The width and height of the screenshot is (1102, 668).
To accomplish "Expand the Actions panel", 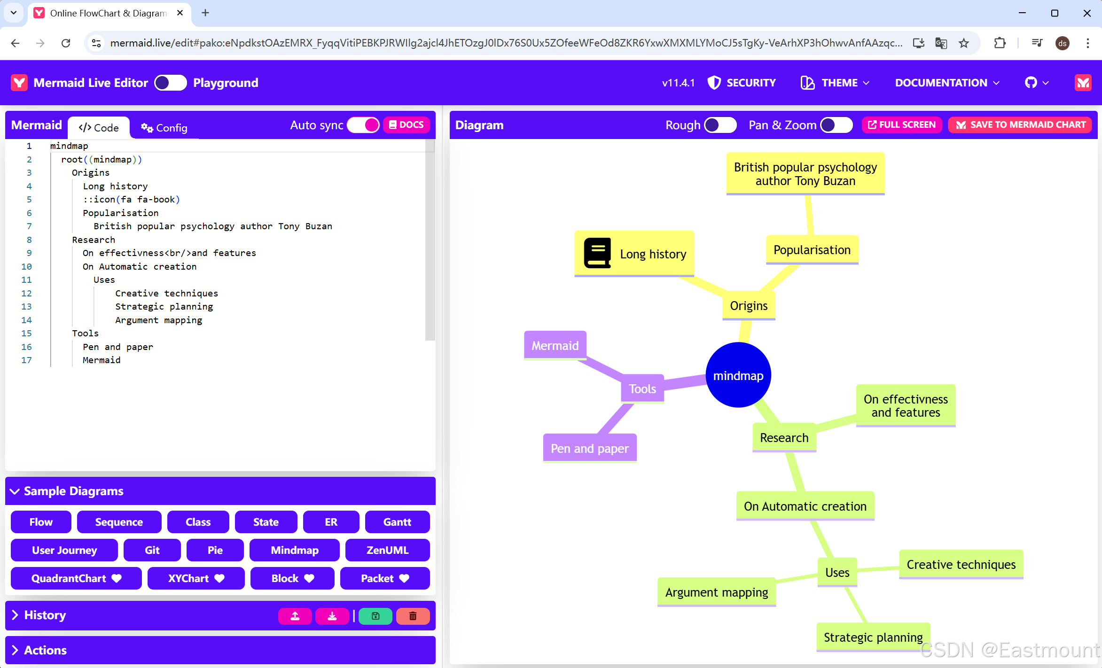I will coord(45,650).
